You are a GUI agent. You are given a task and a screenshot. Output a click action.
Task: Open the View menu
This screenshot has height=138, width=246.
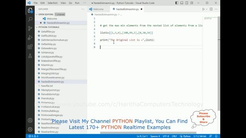click(x=63, y=3)
